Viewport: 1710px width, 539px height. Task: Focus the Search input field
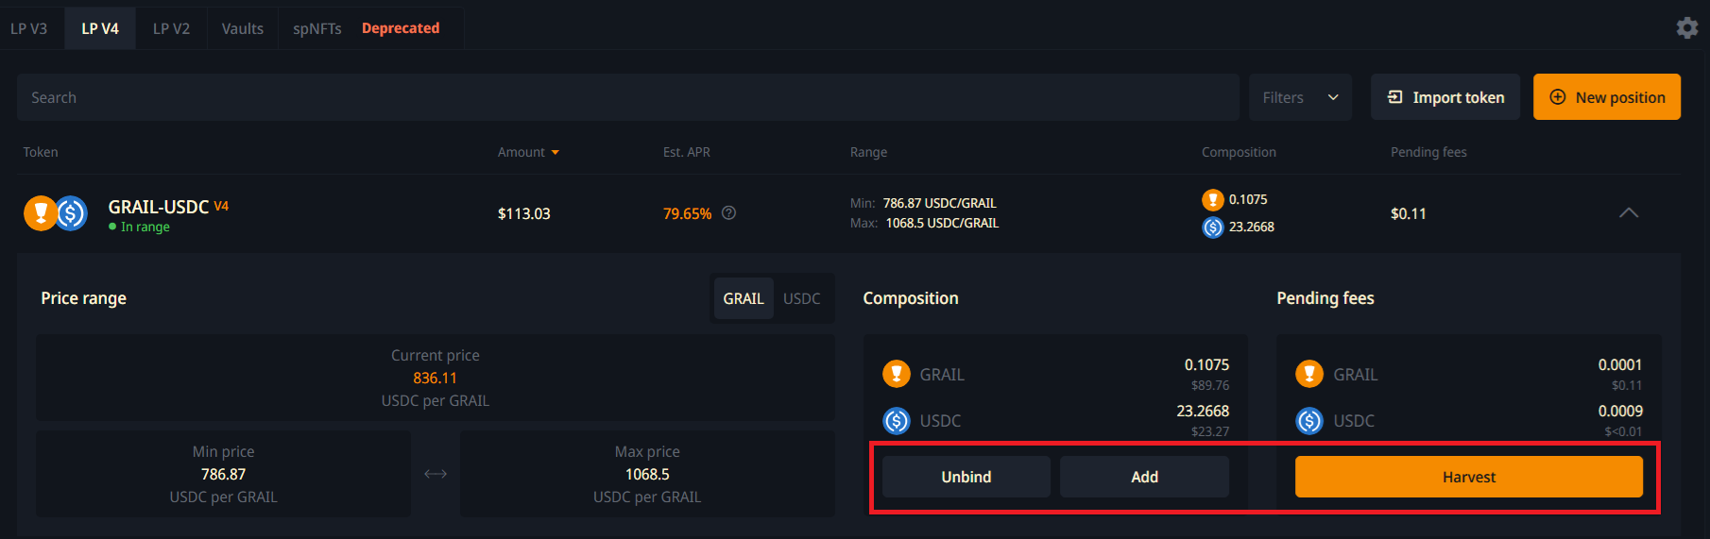pyautogui.click(x=628, y=97)
